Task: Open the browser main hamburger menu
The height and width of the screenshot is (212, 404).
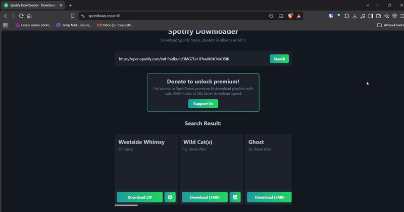Action: coord(402,16)
